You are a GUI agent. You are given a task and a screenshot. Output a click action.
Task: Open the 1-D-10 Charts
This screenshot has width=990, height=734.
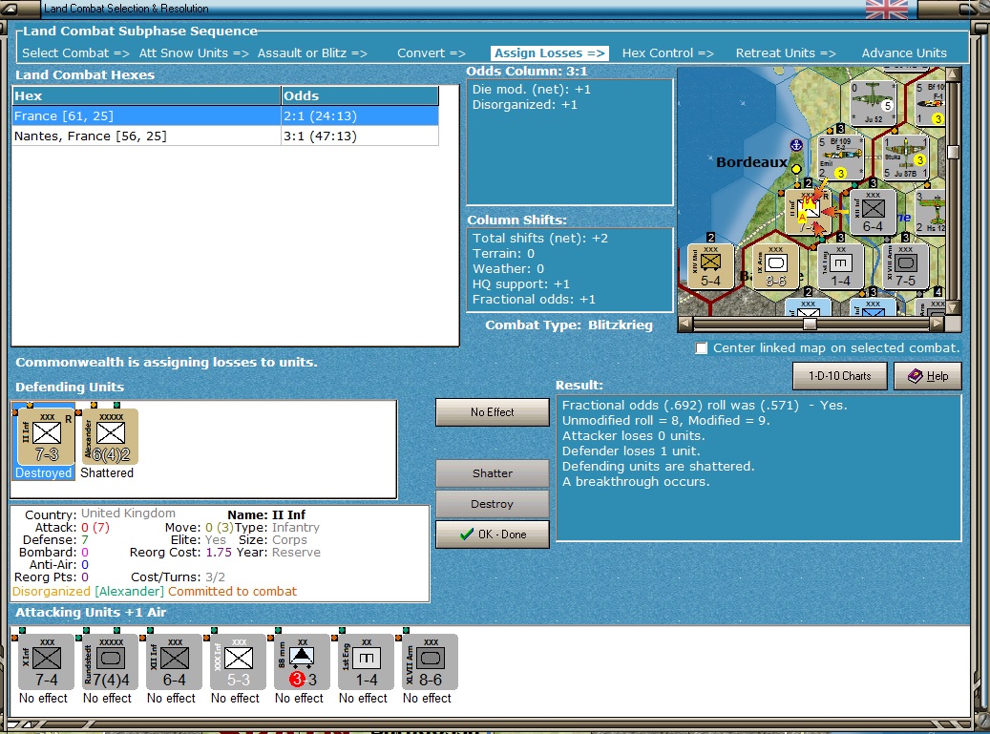coord(840,376)
